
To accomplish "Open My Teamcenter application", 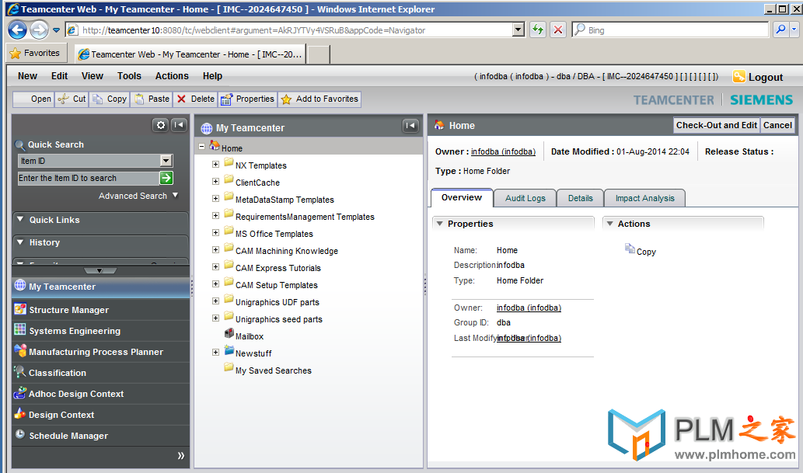I will (101, 287).
